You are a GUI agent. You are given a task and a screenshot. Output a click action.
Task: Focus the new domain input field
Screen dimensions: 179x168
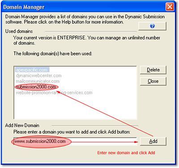click(x=75, y=141)
